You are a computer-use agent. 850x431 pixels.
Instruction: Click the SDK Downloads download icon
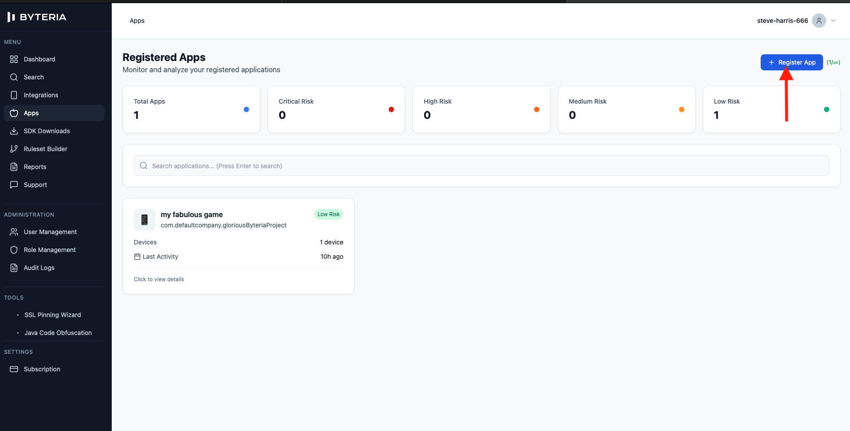coord(14,131)
